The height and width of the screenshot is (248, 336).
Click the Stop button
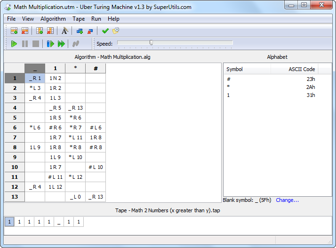(x=36, y=44)
